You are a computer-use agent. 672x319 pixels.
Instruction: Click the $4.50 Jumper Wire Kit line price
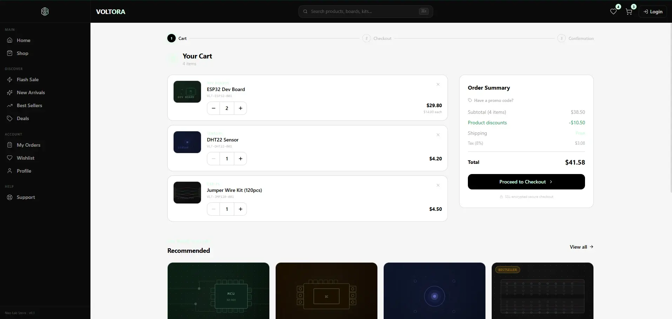click(436, 209)
